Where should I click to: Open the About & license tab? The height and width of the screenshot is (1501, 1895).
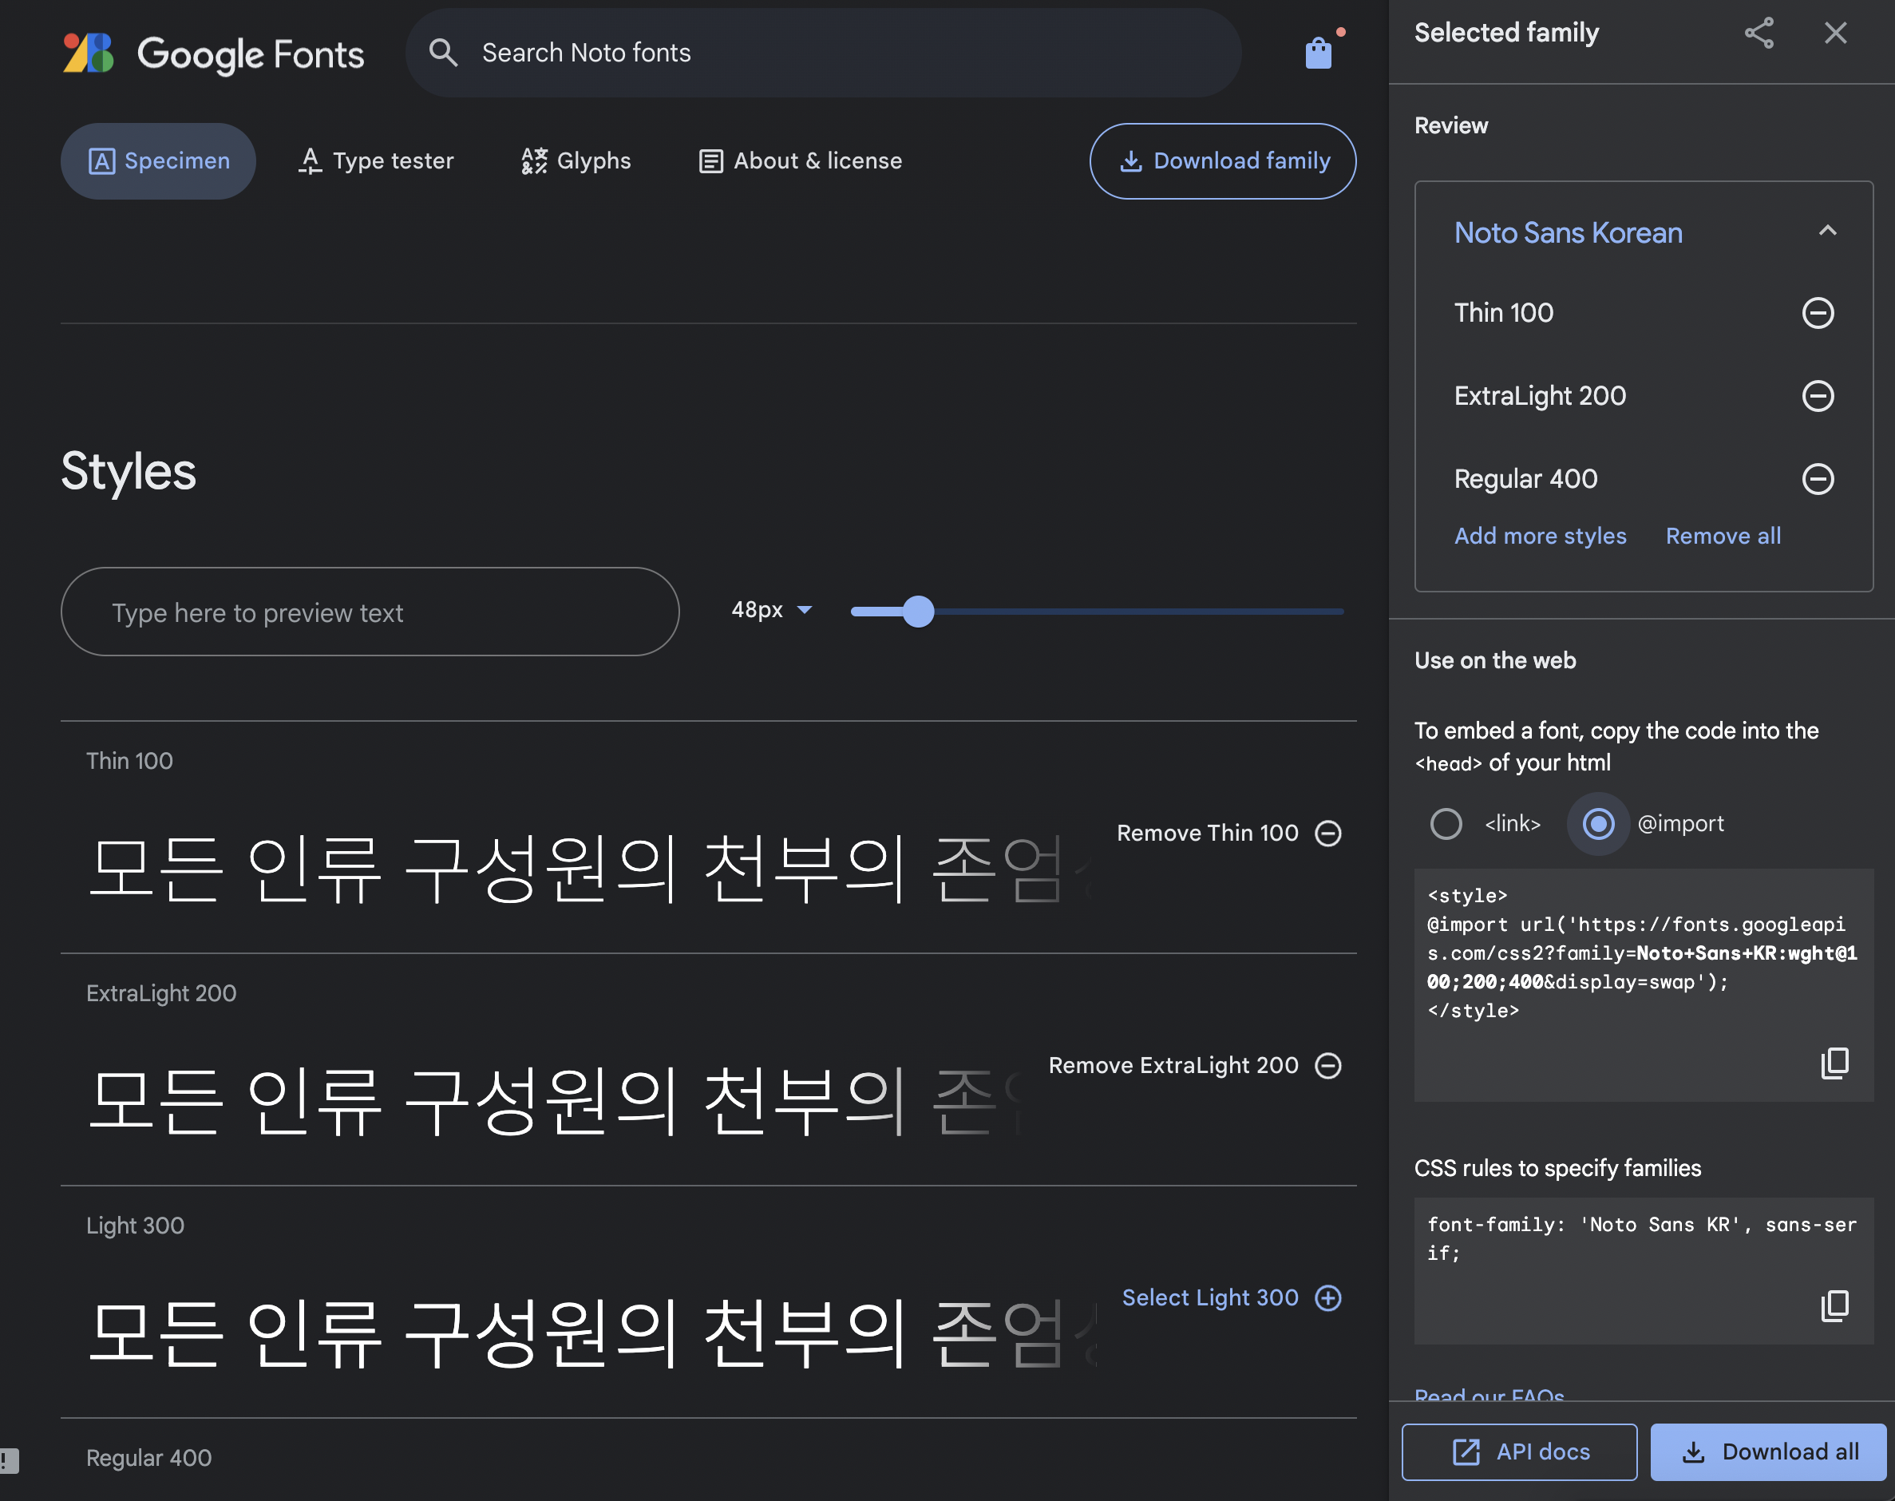pos(801,160)
